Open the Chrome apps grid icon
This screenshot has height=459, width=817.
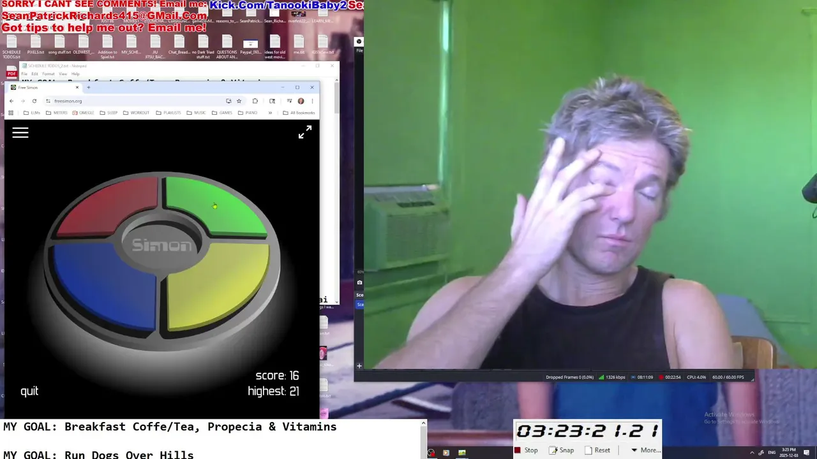[11, 113]
